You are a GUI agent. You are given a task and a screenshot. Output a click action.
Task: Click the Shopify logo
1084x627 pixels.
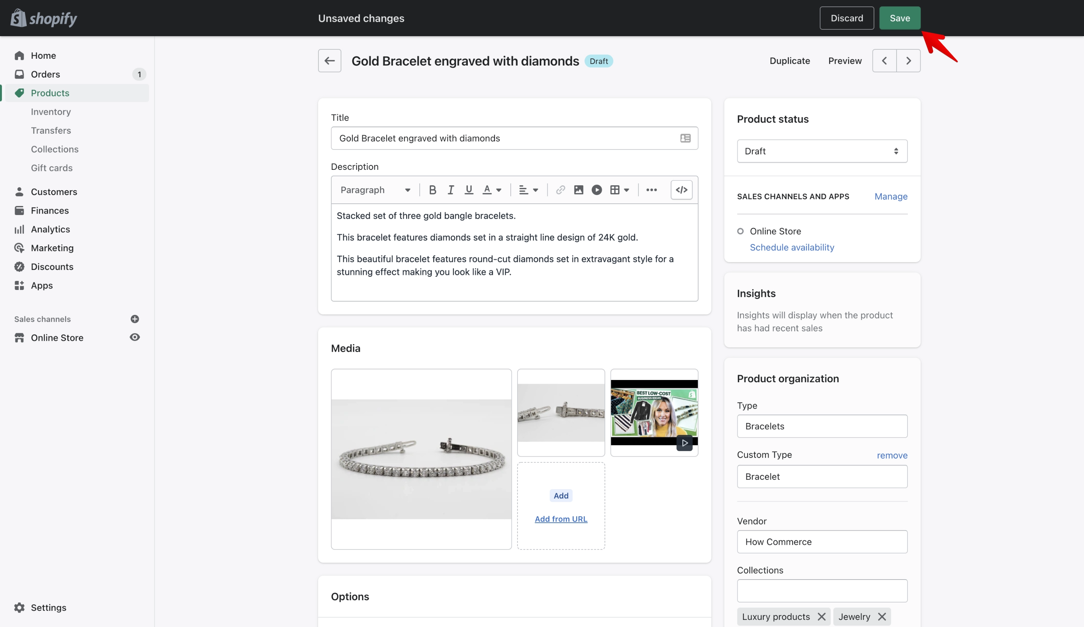point(44,18)
